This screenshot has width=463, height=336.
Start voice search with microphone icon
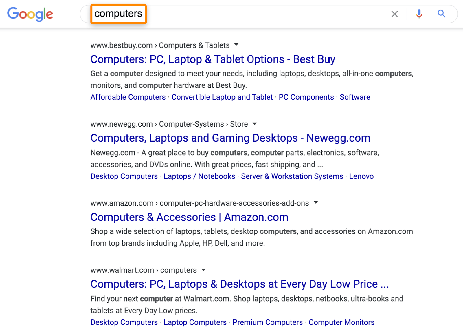tap(419, 14)
